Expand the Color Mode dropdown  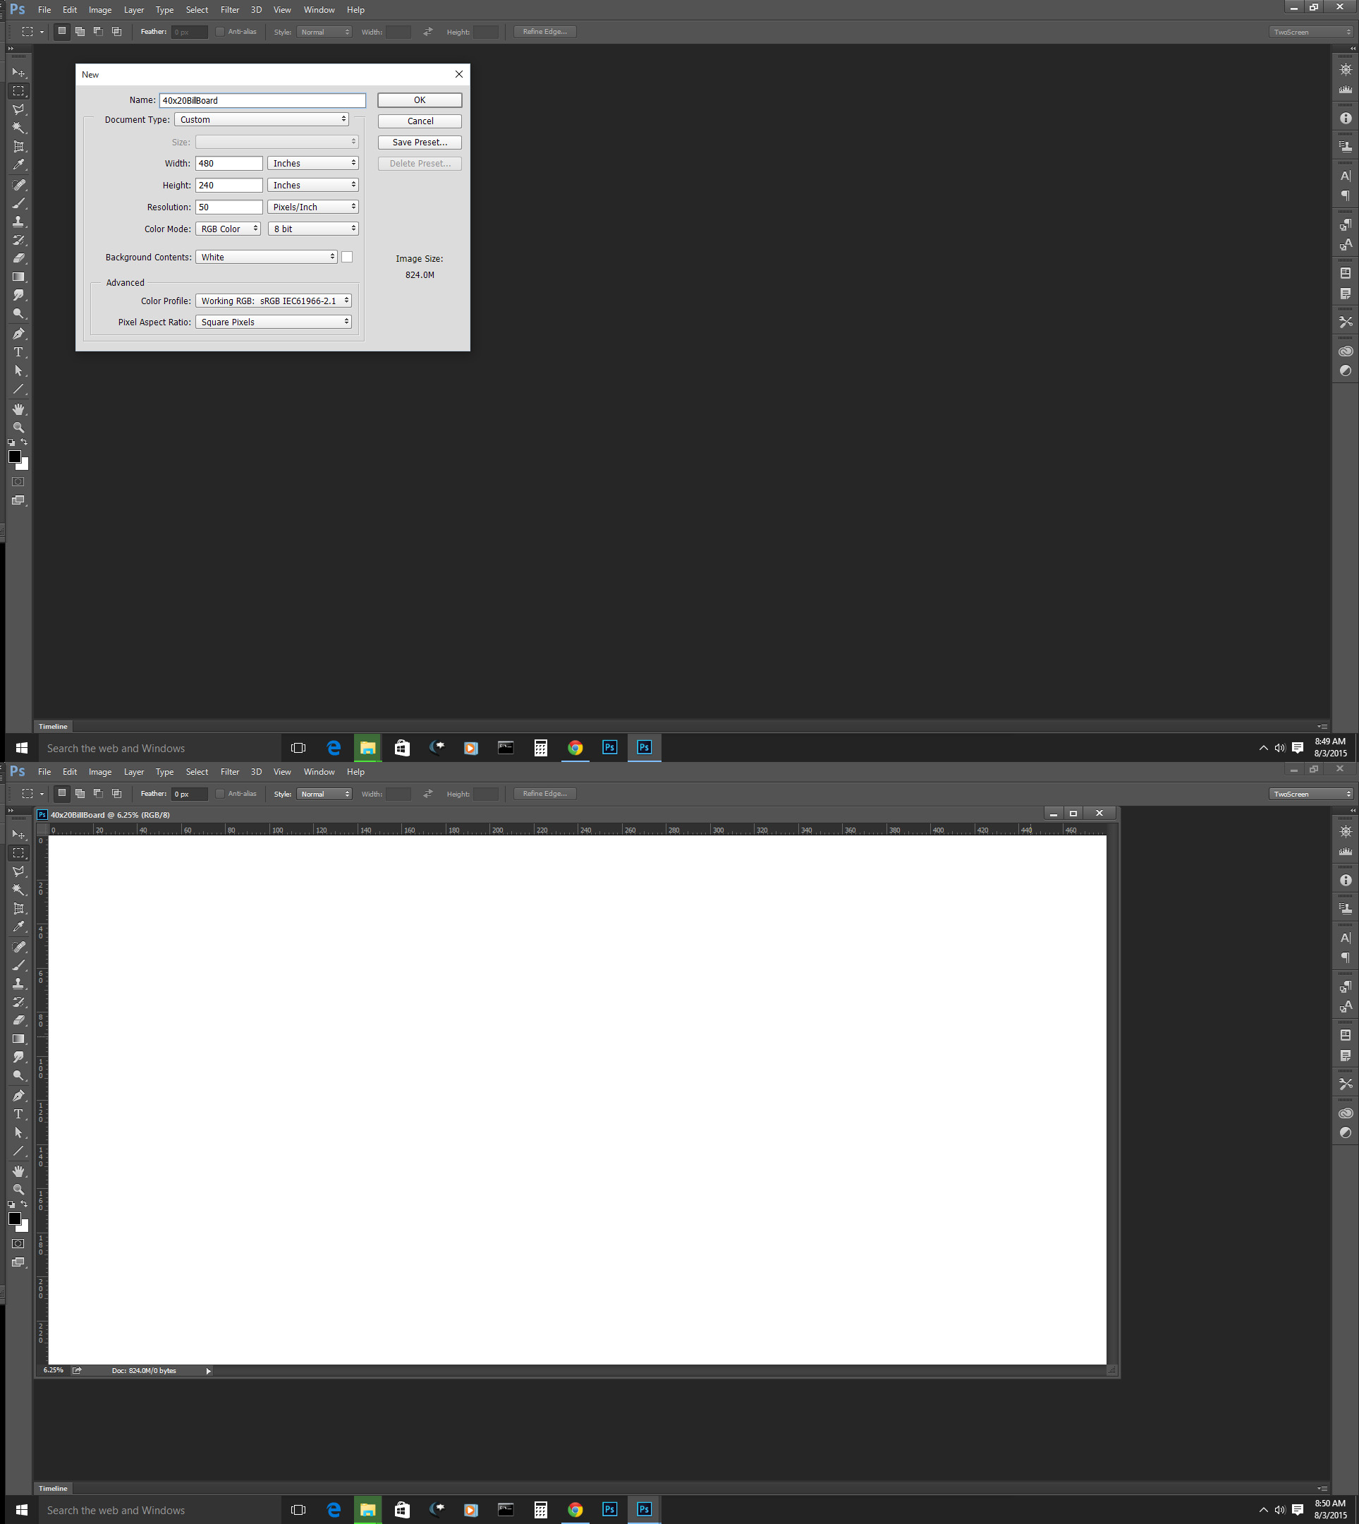228,229
